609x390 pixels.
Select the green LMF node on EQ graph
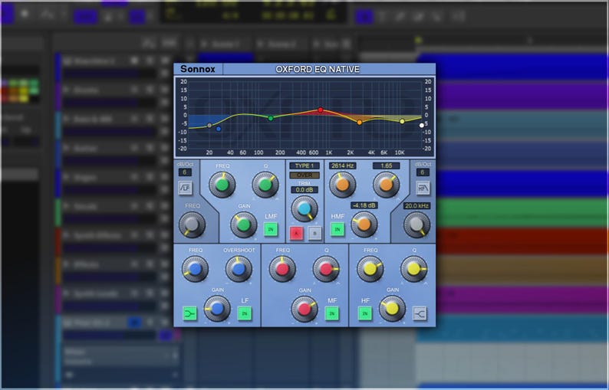[271, 118]
